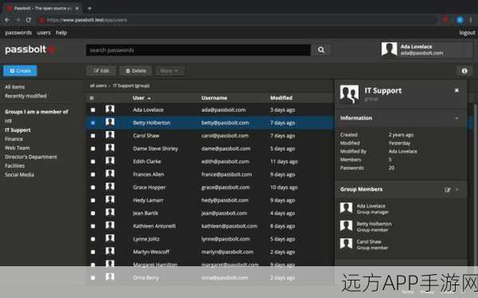The image size is (478, 298).
Task: Click the search magnifier button
Action: click(321, 50)
